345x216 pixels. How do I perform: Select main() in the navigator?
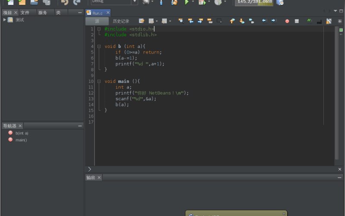click(x=21, y=140)
